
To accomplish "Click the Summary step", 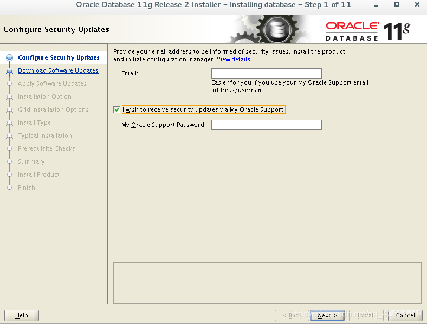I will pyautogui.click(x=31, y=161).
